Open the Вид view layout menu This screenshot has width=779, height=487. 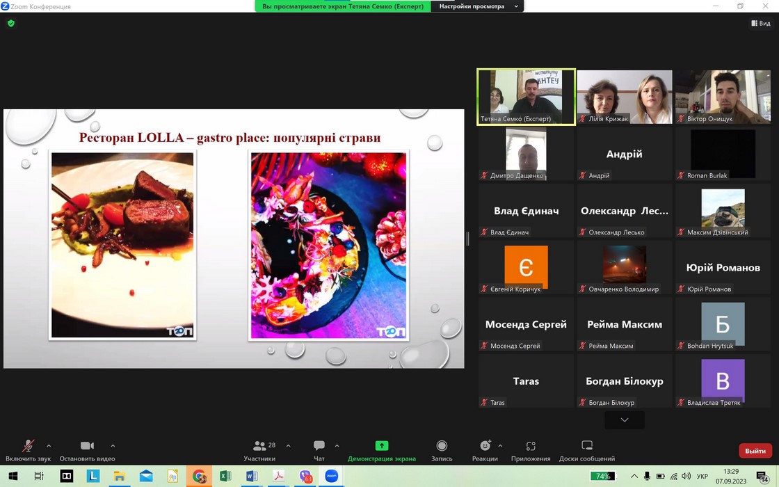760,23
